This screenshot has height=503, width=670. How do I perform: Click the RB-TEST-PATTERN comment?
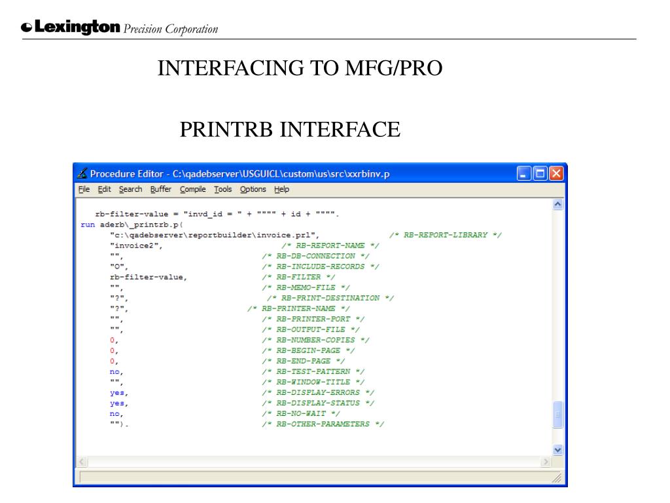[313, 371]
